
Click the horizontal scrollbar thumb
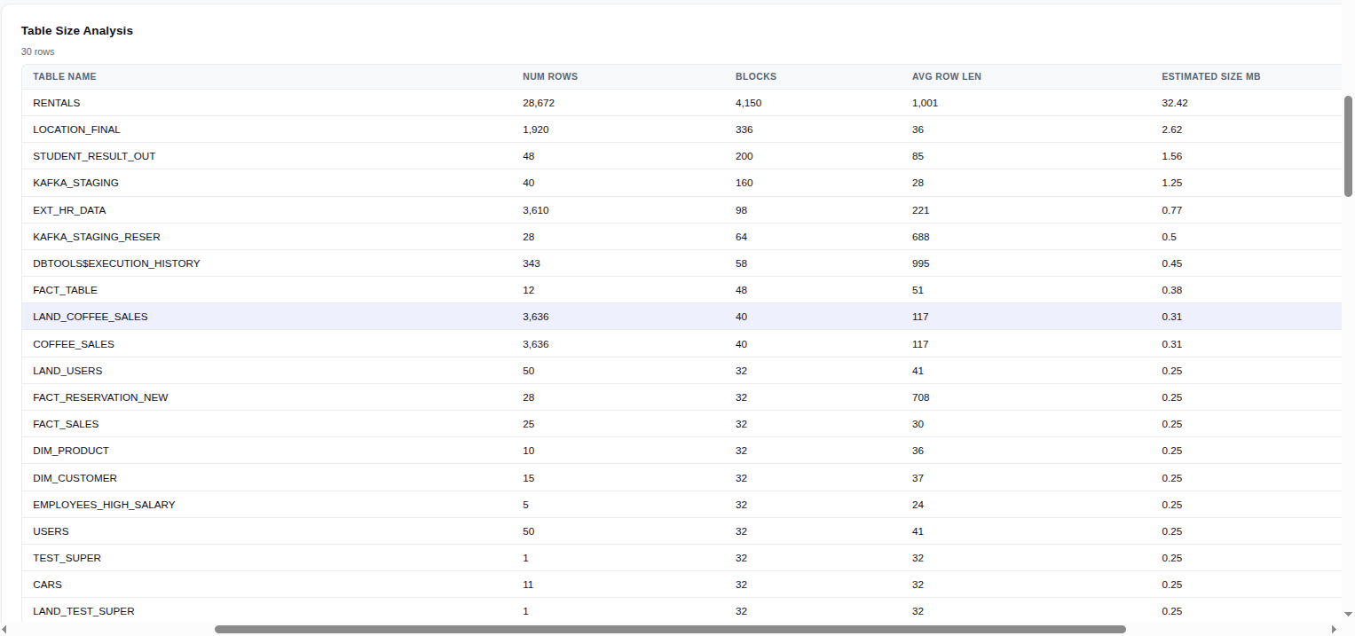670,629
